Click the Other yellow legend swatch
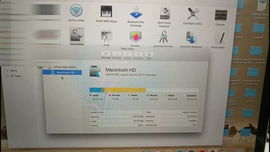270x152 pixels. click(166, 95)
